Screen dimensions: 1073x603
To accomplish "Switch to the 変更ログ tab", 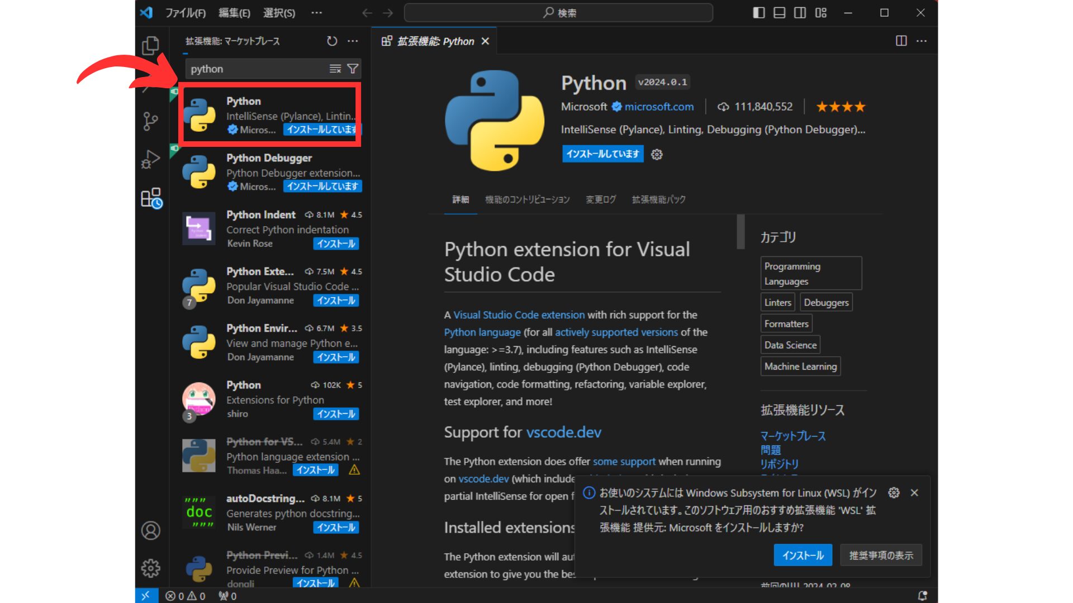I will point(601,199).
